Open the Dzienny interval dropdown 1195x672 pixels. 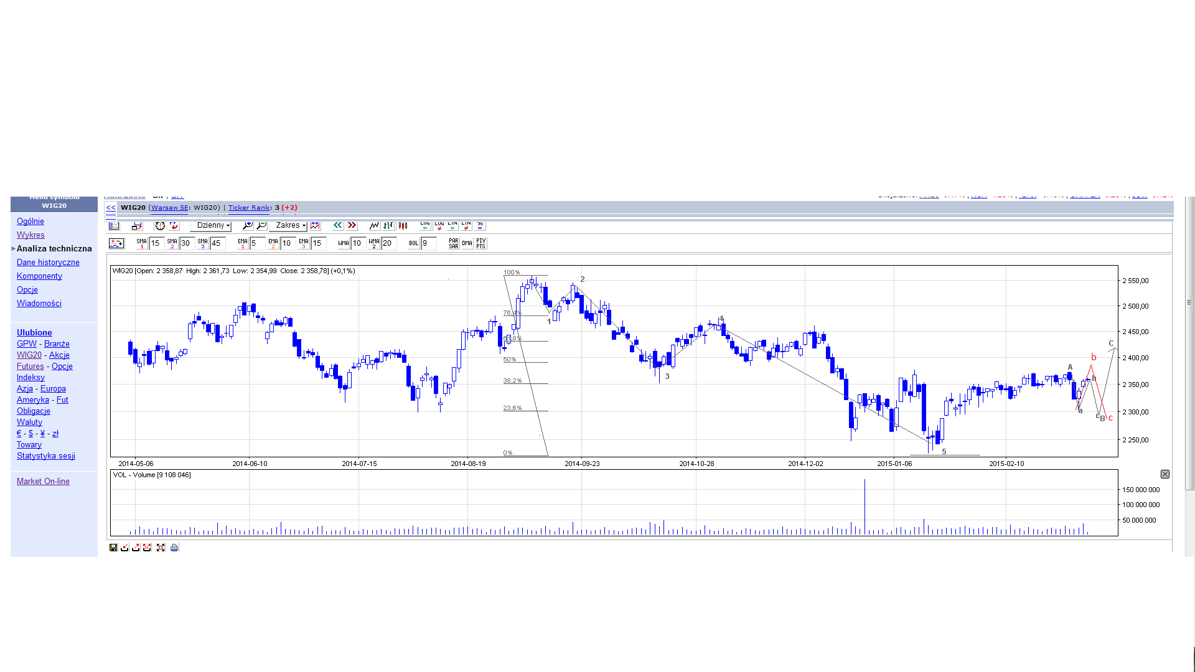pos(212,225)
